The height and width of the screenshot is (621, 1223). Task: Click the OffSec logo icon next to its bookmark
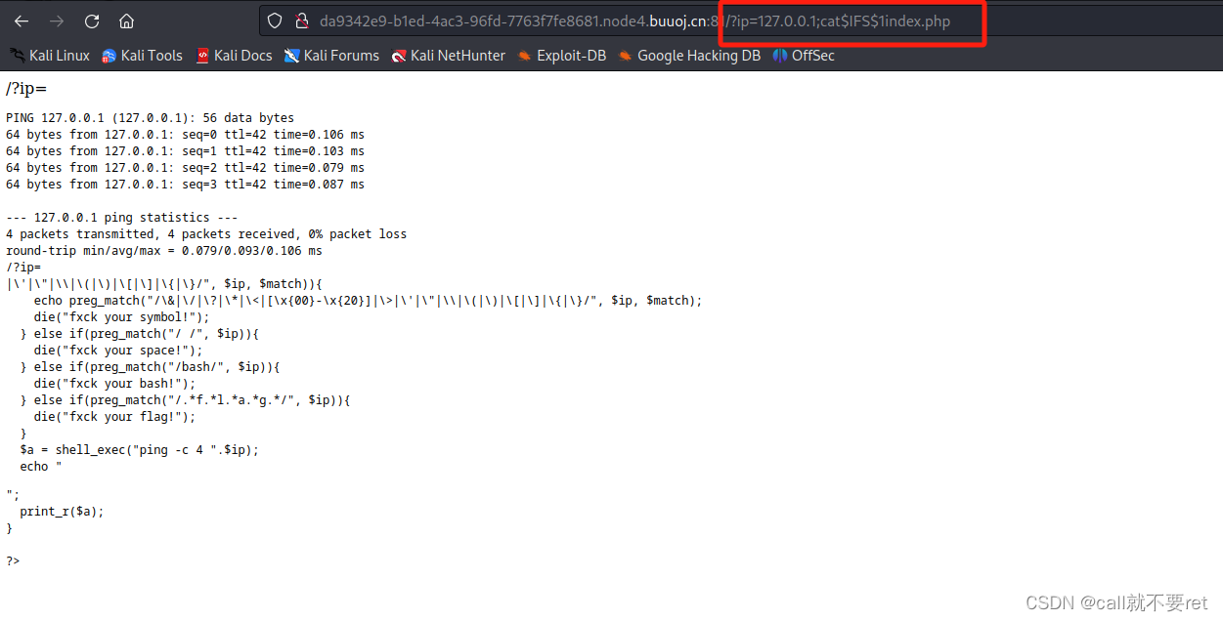pos(779,56)
